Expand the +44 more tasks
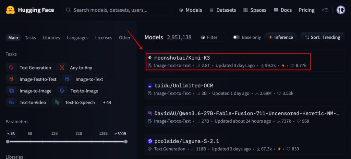The image size is (351, 159). (x=107, y=102)
